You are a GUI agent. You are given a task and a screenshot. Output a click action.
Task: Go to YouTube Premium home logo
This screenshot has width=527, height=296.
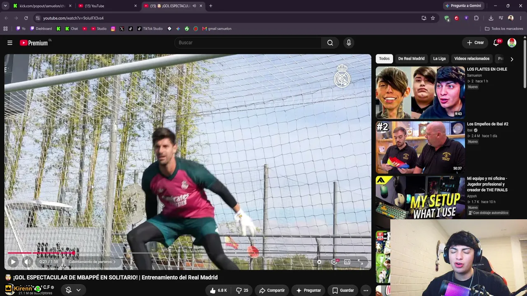click(34, 43)
